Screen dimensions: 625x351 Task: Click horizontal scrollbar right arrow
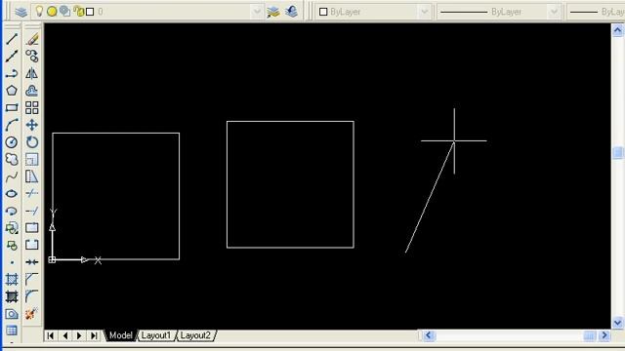pyautogui.click(x=604, y=335)
